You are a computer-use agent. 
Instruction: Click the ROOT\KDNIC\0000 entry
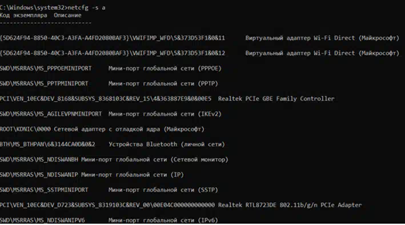[25, 129]
